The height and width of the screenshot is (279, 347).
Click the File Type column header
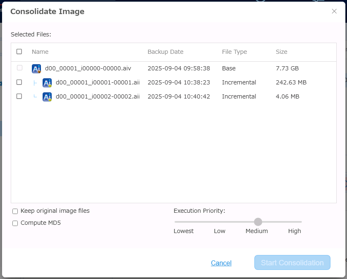click(x=234, y=52)
